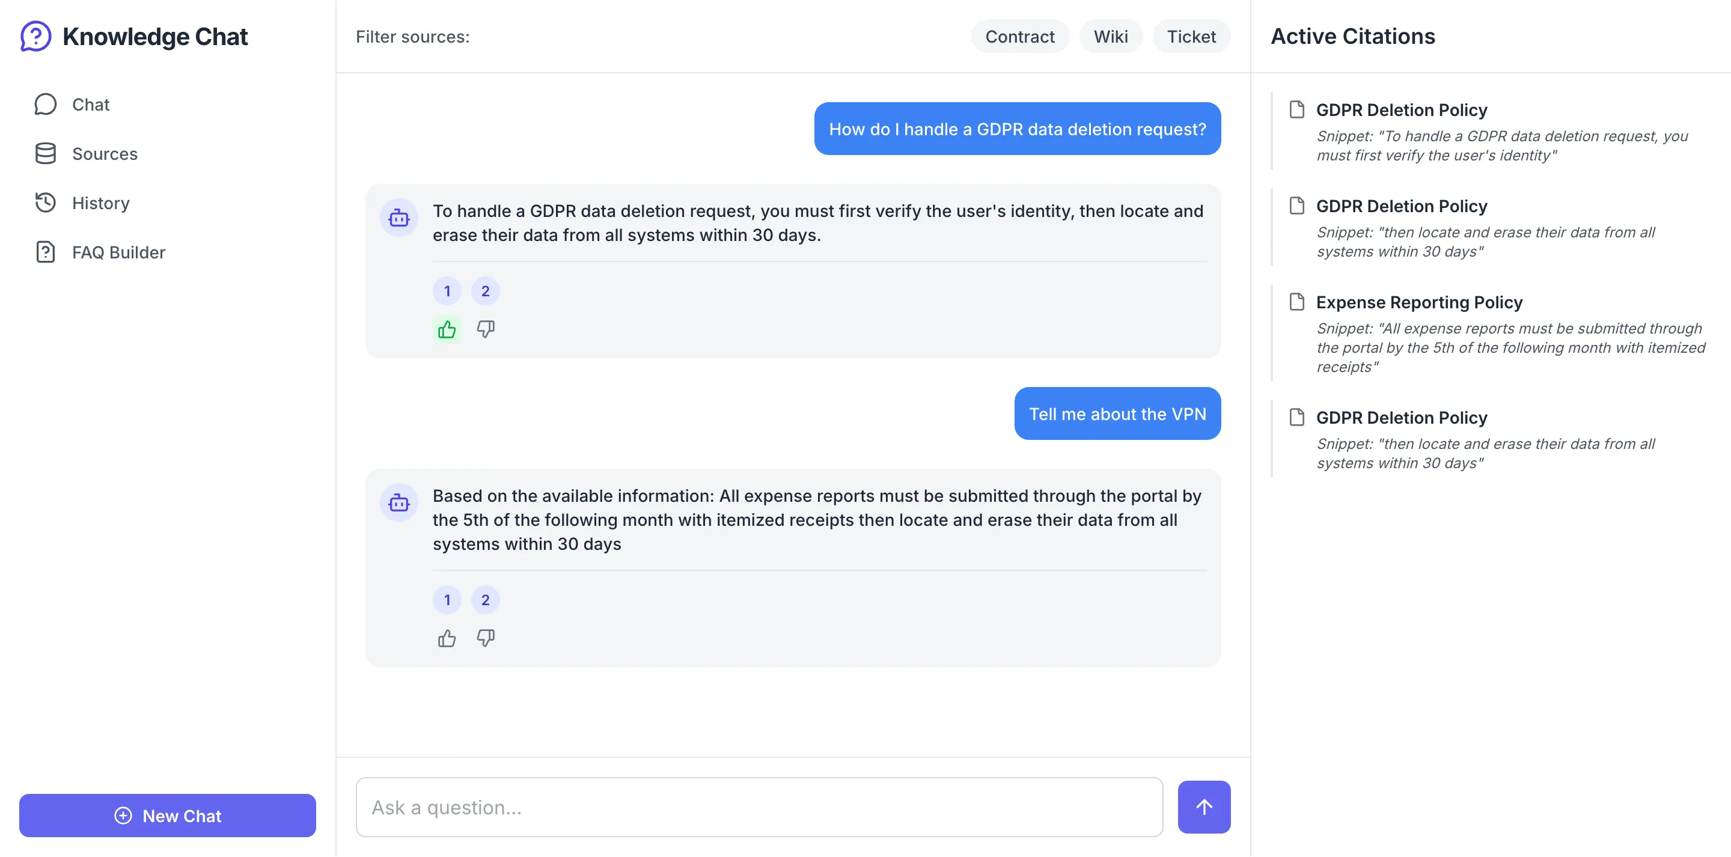Thumbs down the VPN answer
Viewport: 1731px width, 857px height.
tap(485, 638)
